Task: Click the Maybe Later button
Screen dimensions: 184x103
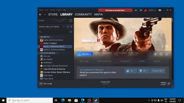Action: pyautogui.click(x=158, y=71)
